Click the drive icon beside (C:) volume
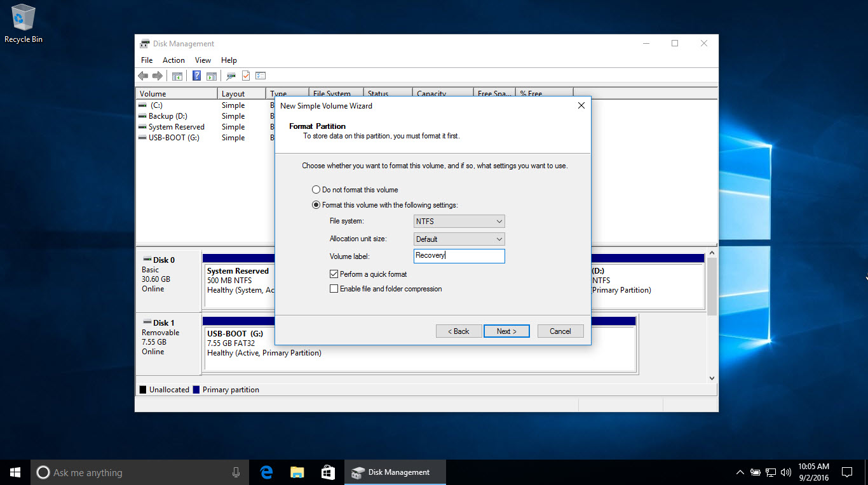 pos(142,105)
